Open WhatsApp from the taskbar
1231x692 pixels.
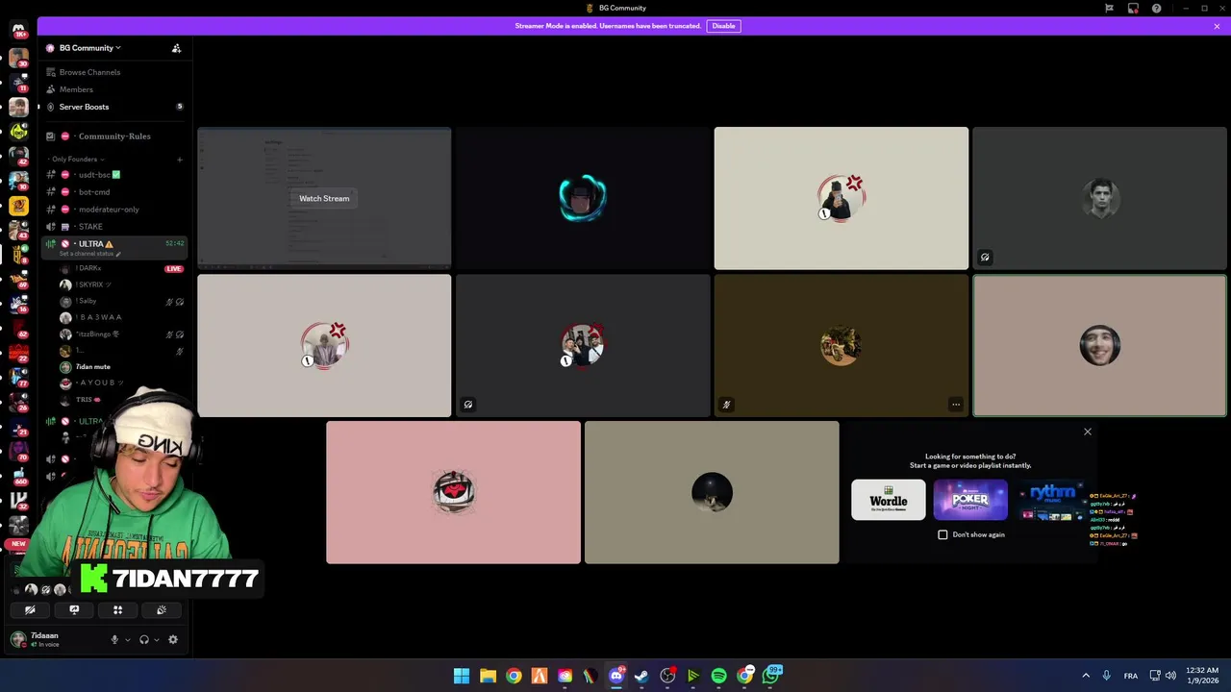point(771,676)
